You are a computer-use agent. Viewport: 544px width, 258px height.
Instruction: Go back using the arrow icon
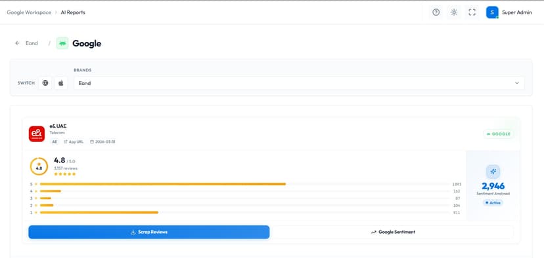click(x=17, y=43)
